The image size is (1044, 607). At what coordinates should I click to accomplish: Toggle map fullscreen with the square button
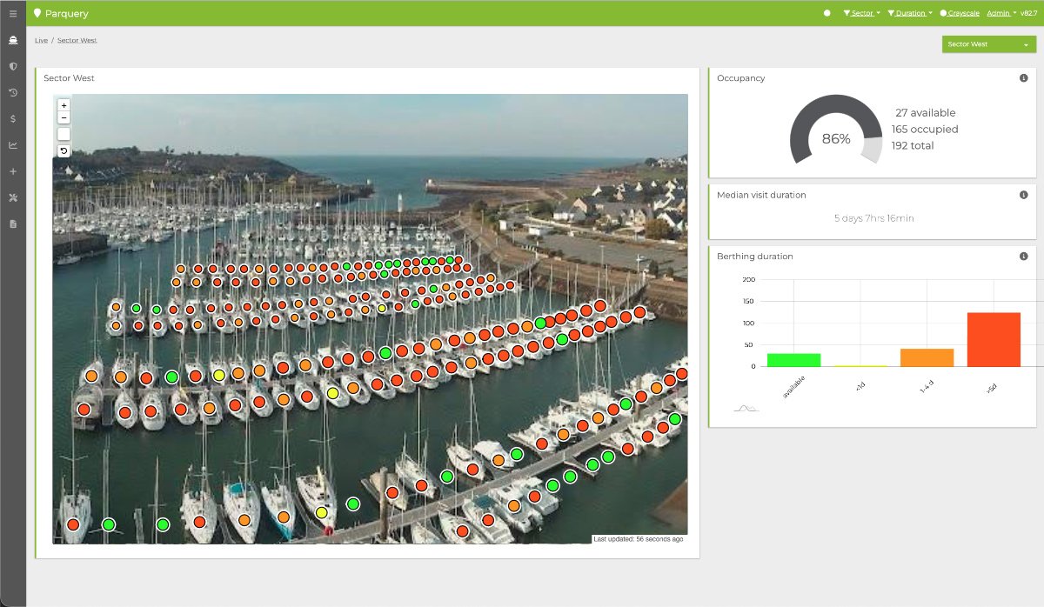coord(63,134)
